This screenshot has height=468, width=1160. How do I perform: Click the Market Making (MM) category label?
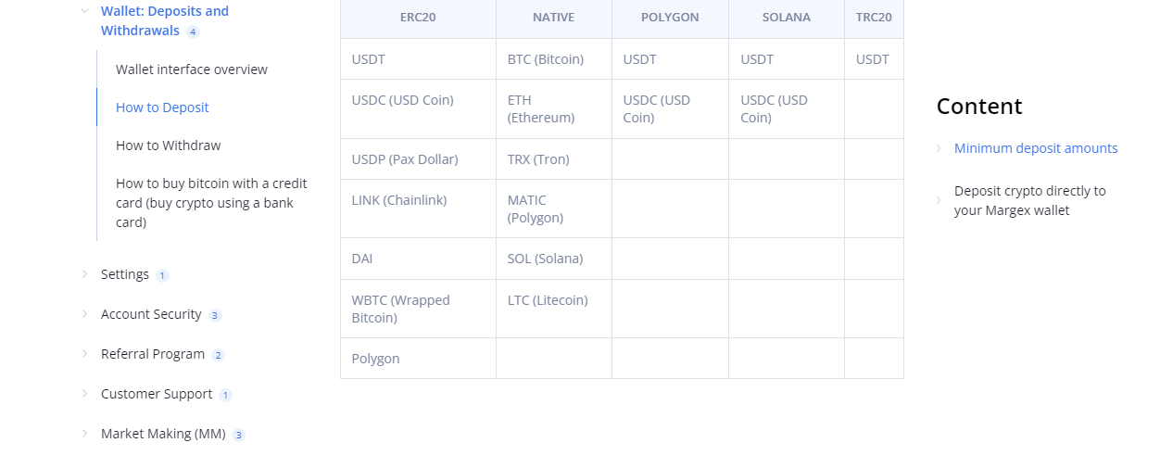tap(163, 434)
